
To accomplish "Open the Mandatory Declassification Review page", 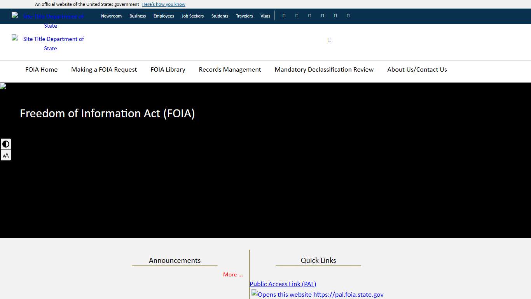I will pyautogui.click(x=324, y=69).
